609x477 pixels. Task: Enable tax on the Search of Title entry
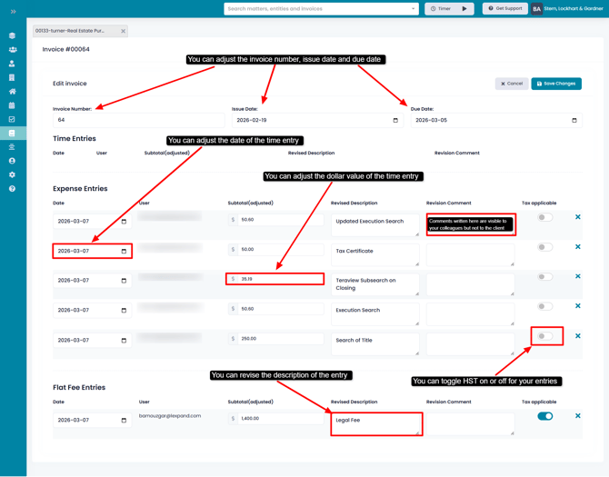pos(544,336)
